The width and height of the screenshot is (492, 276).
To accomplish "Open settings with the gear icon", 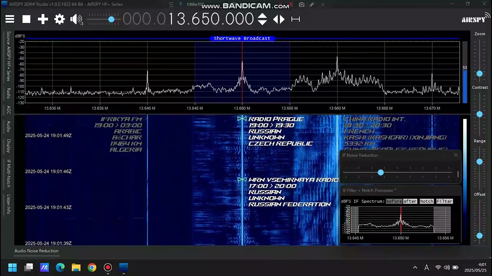I will 60,19.
